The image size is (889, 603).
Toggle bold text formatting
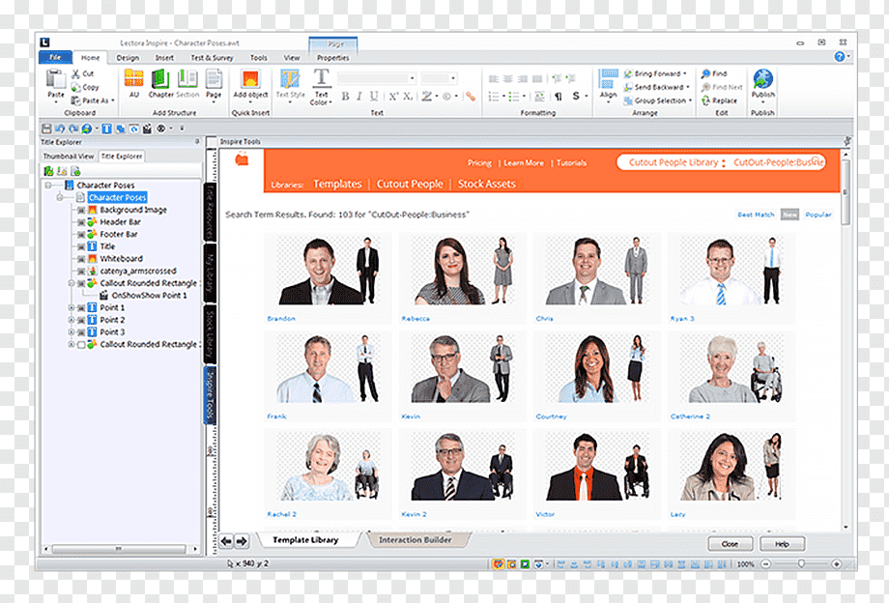point(345,97)
